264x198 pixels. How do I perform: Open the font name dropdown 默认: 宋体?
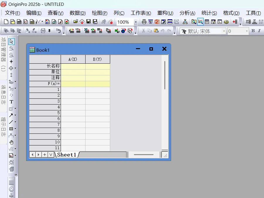click(224, 31)
